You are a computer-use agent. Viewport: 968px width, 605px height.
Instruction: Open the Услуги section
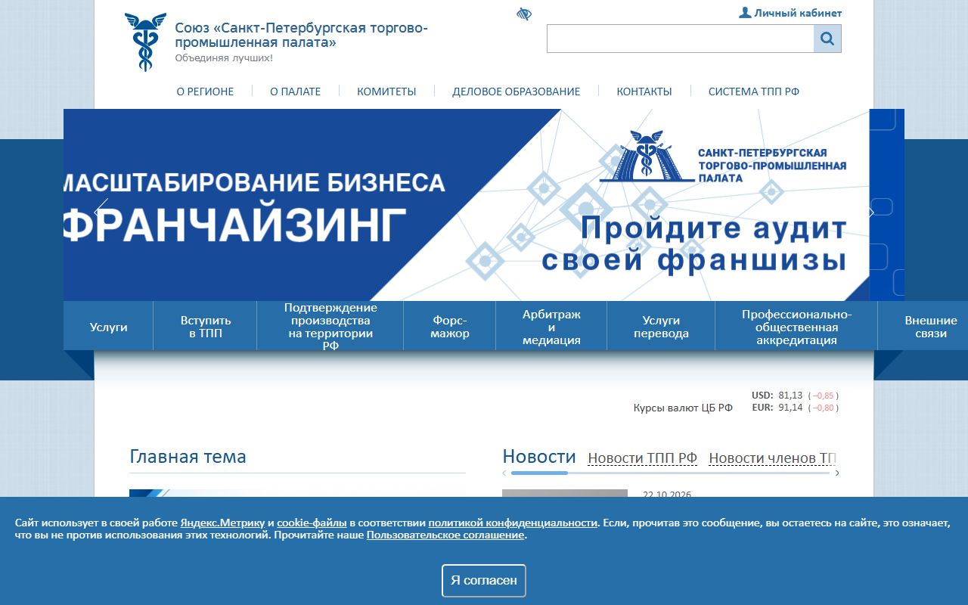108,327
